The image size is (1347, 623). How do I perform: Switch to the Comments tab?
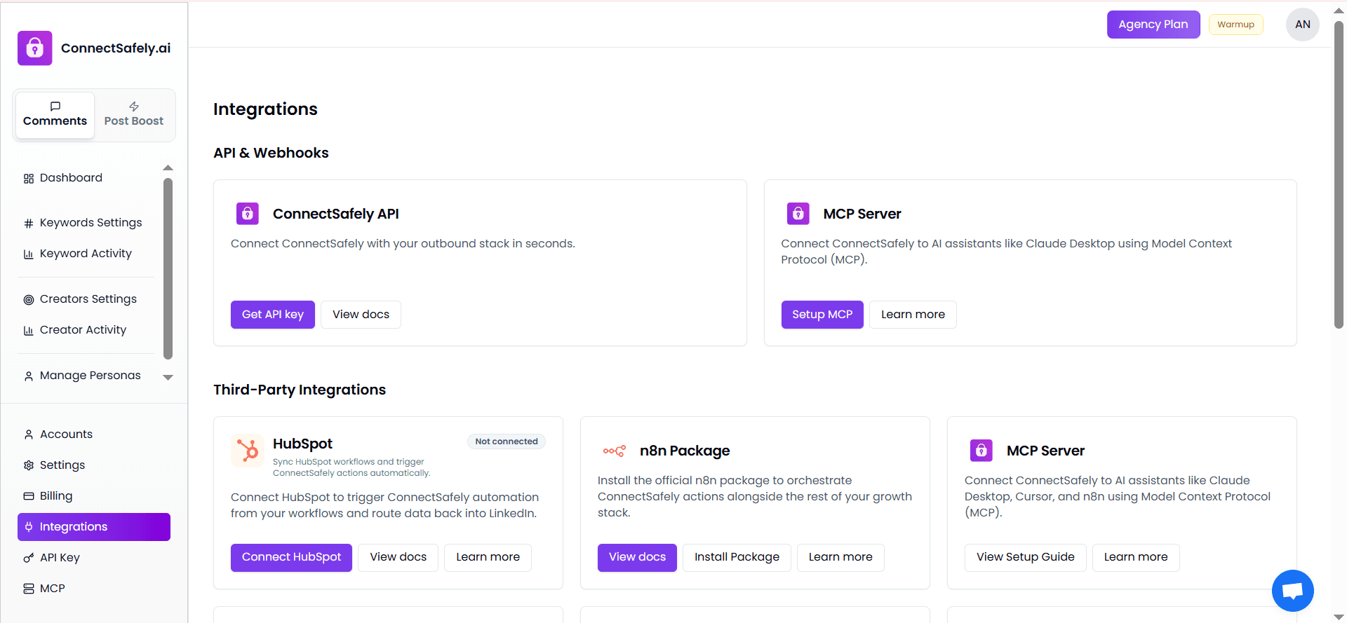coord(55,115)
